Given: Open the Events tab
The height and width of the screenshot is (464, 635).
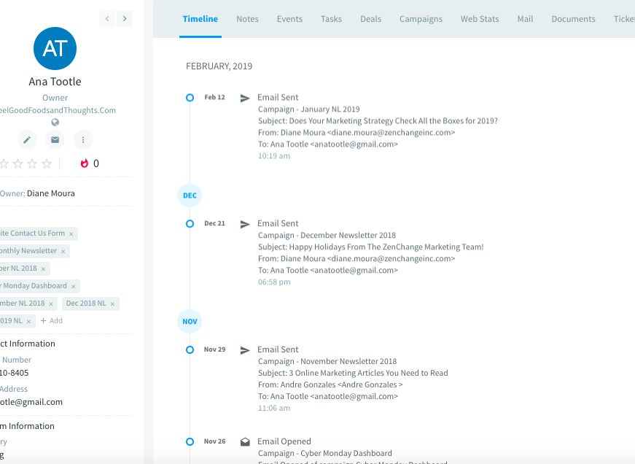Looking at the screenshot, I should [x=289, y=19].
